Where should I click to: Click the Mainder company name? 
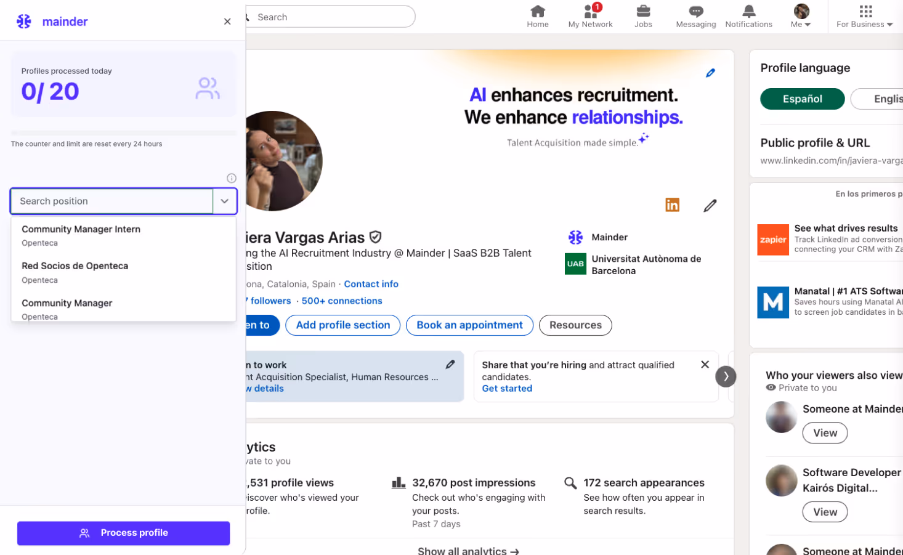pyautogui.click(x=609, y=237)
